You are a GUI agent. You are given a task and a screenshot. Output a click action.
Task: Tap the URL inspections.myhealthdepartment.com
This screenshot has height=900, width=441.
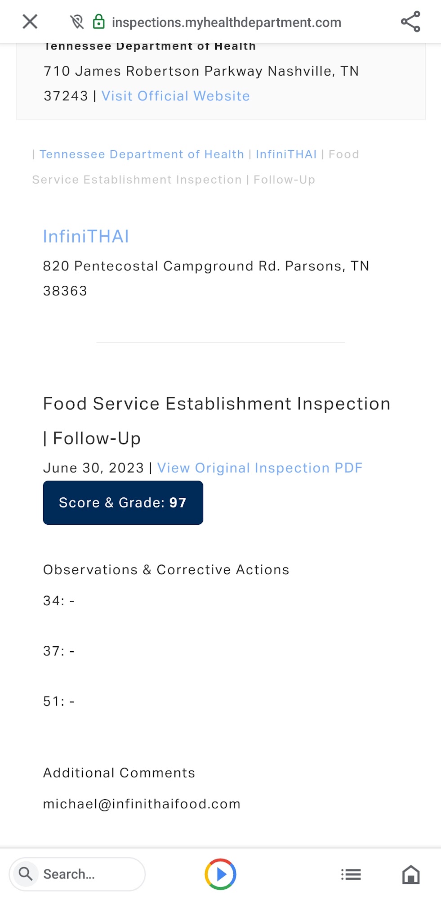click(227, 22)
